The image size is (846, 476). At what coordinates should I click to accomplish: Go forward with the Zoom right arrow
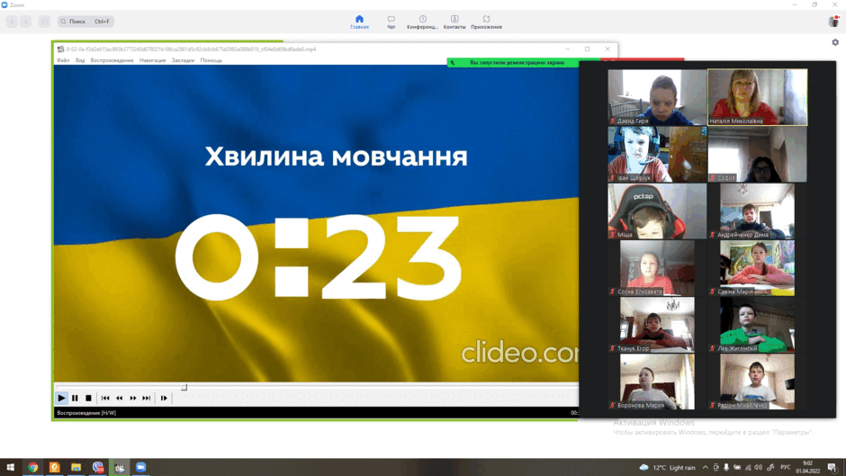coord(25,22)
